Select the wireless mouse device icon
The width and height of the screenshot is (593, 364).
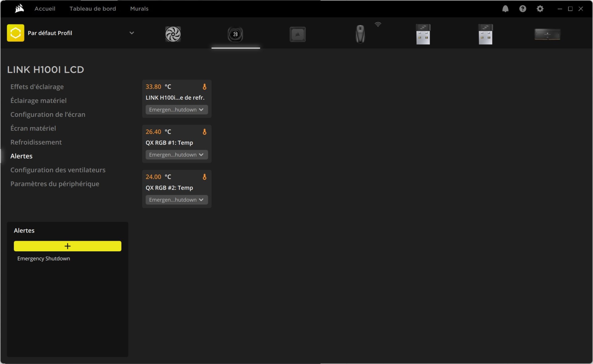[360, 34]
